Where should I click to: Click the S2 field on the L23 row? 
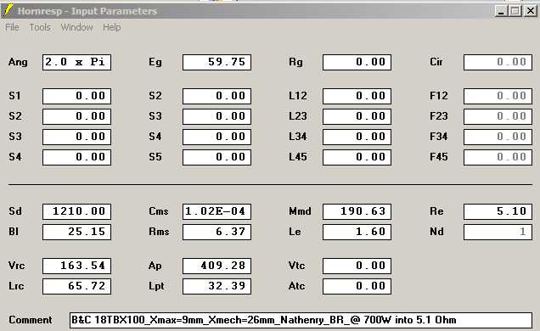(x=76, y=116)
